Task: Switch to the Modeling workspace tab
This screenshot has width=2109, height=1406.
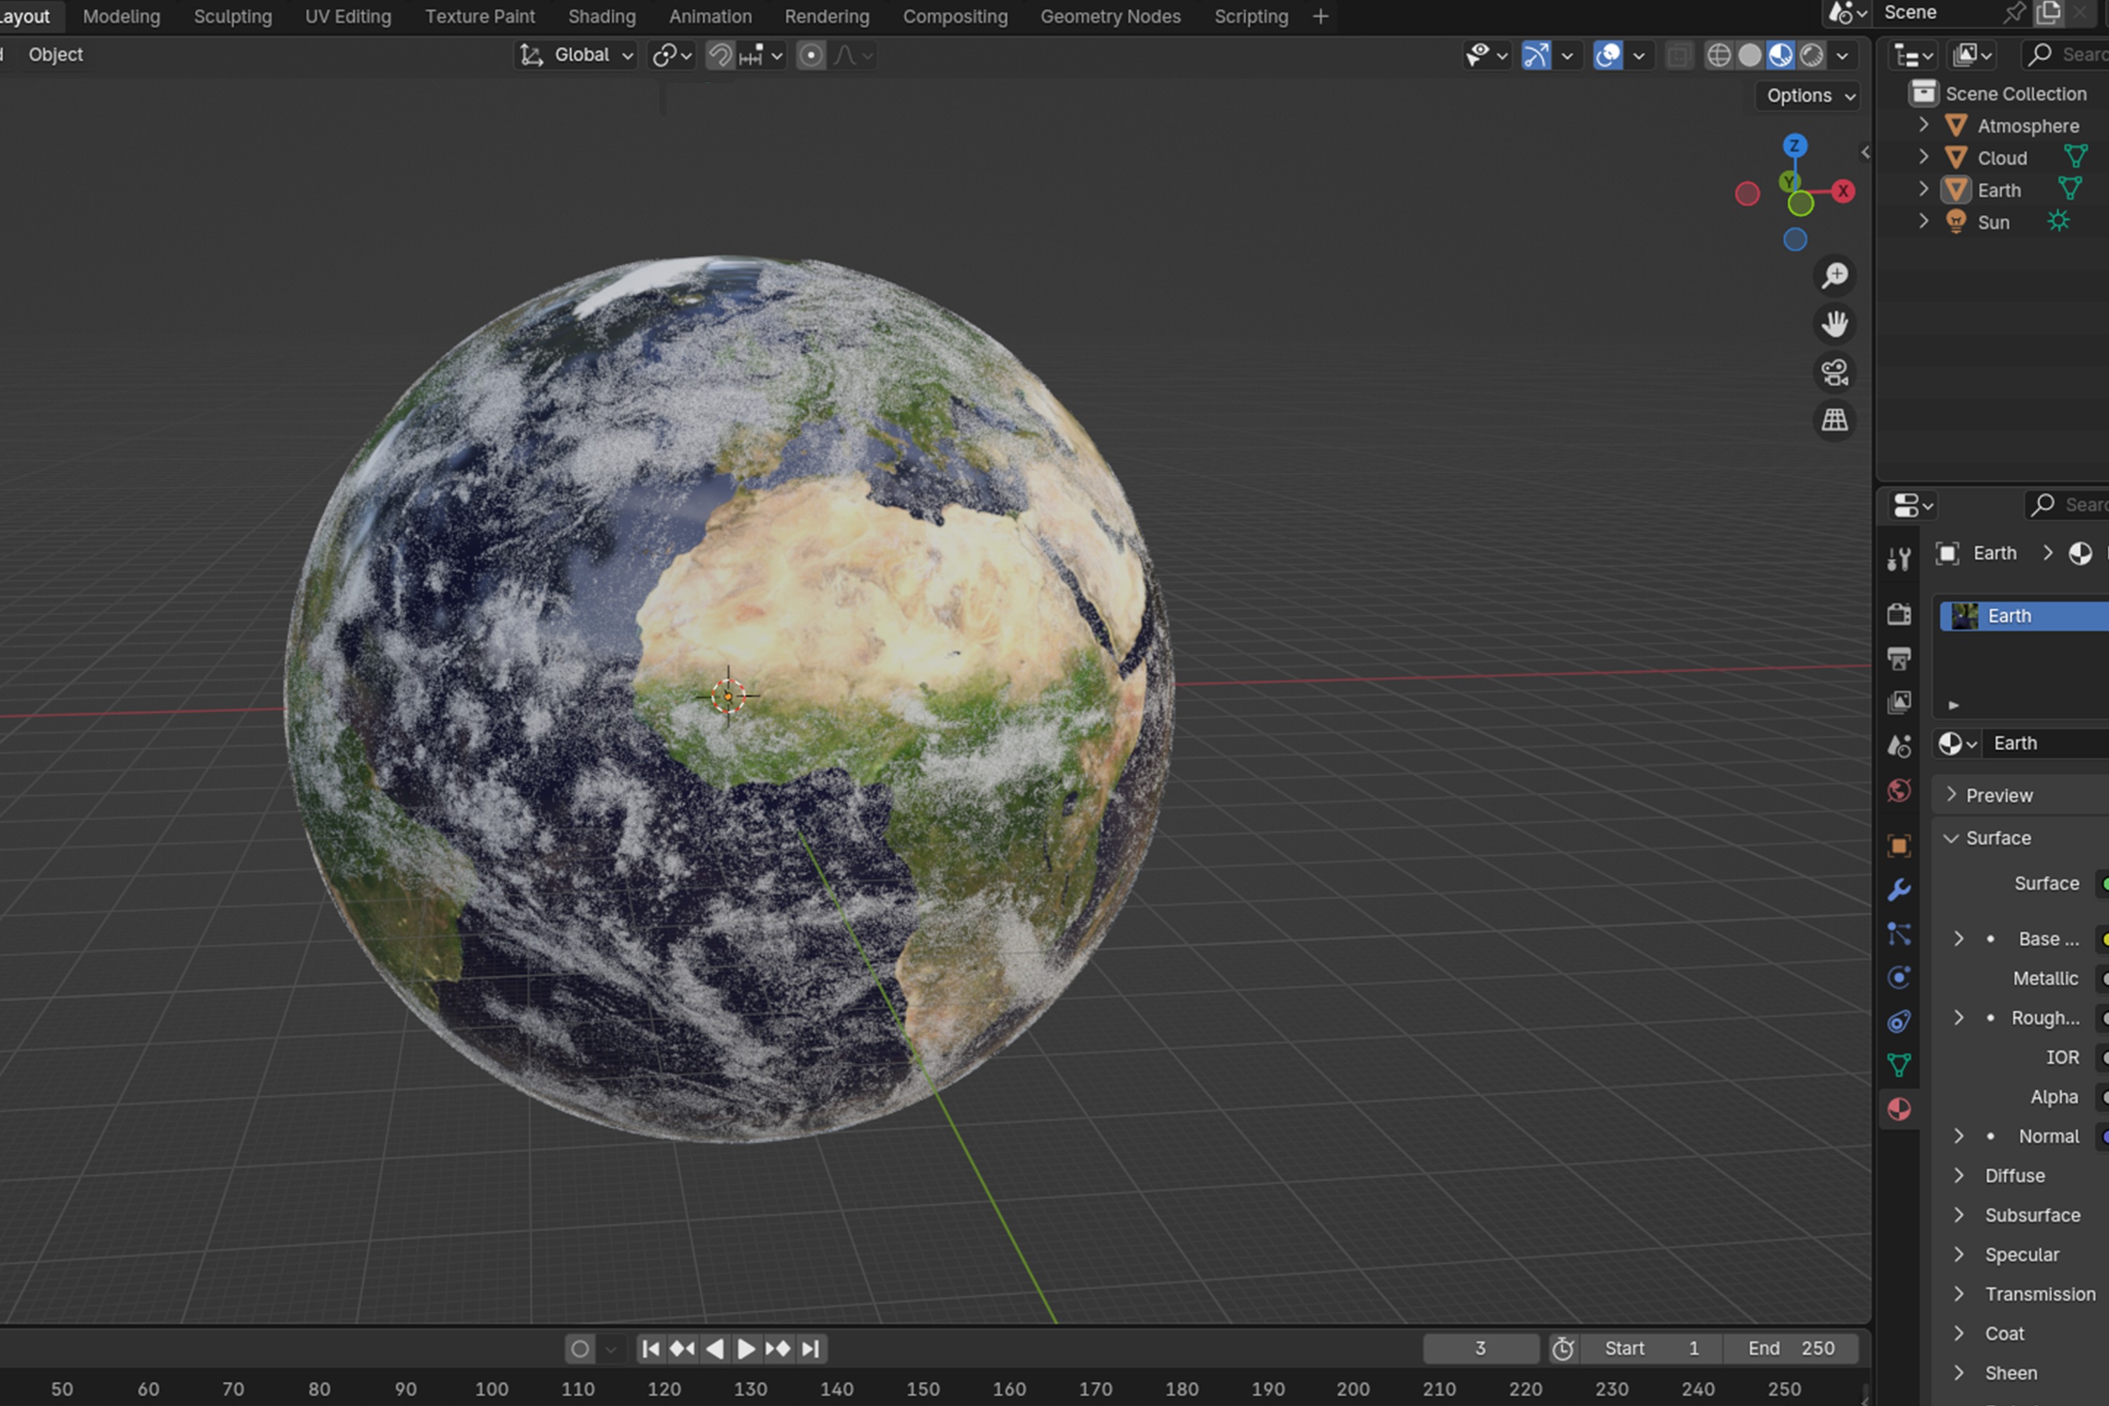Action: 121,16
